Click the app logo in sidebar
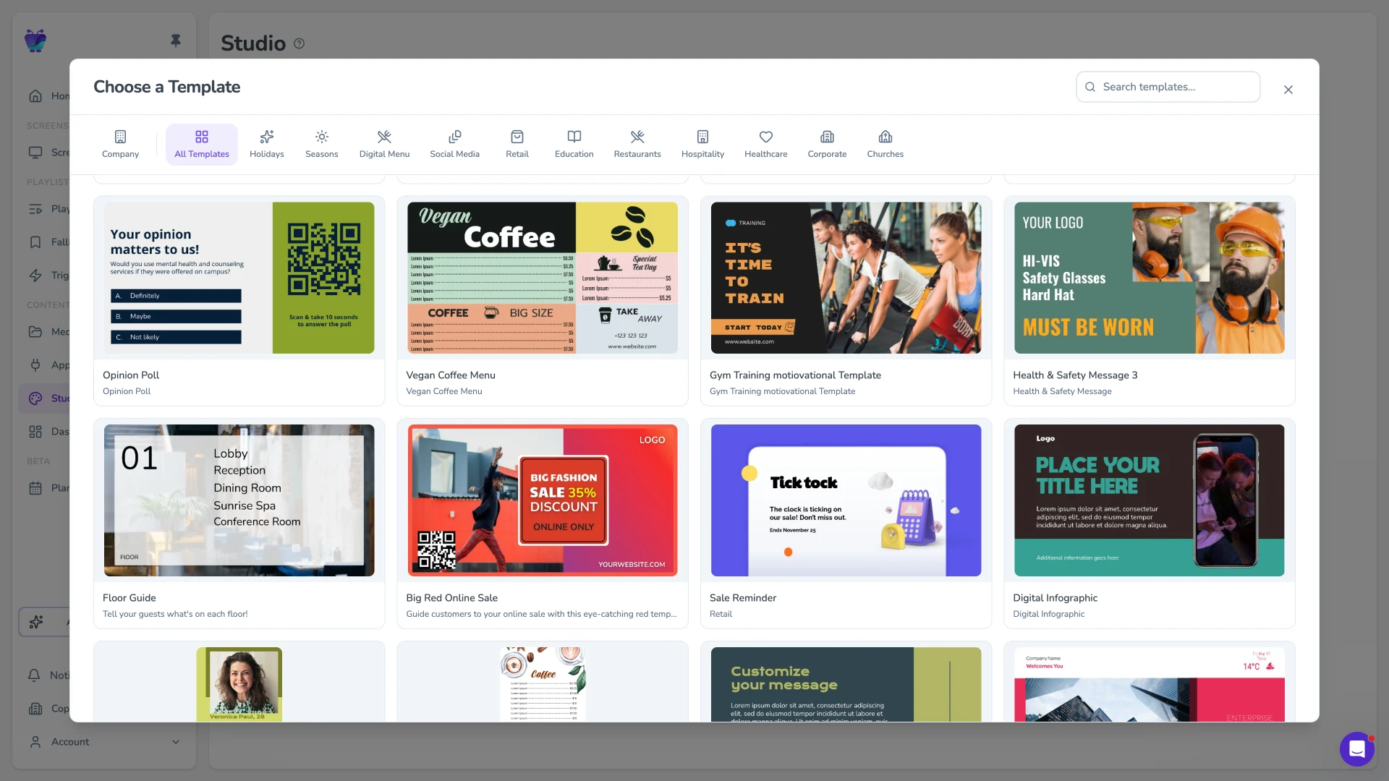 (x=35, y=40)
